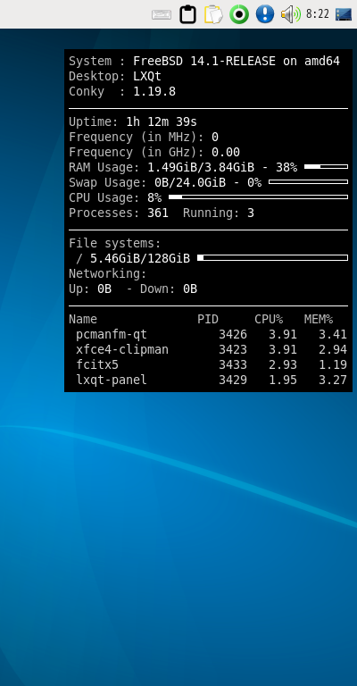357x686 pixels.
Task: Select the fcitx5 process row
Action: 208,364
